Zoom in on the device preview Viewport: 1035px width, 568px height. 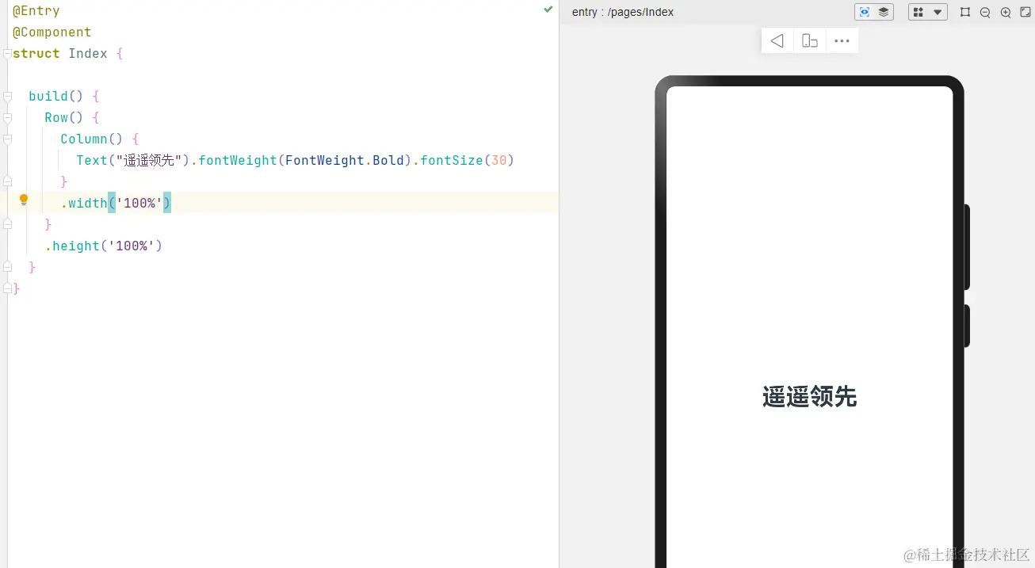coord(1005,12)
